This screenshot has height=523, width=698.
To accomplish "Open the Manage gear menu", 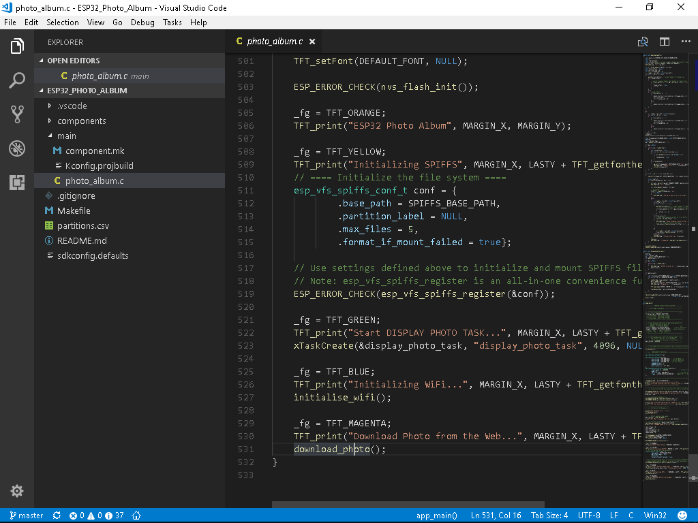I will click(17, 491).
